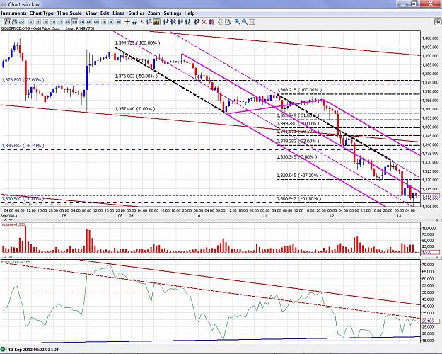Collapse the volume pane arrow at right edge
Image resolution: width=442 pixels, height=354 pixels.
[438, 219]
